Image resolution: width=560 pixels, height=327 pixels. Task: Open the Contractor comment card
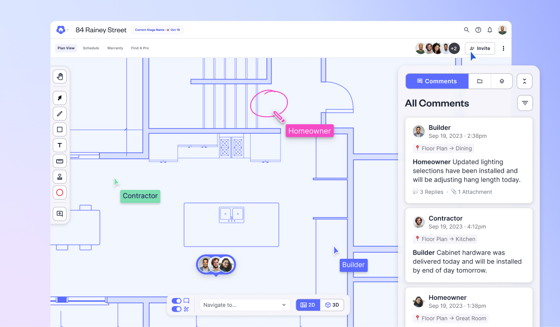[469, 245]
